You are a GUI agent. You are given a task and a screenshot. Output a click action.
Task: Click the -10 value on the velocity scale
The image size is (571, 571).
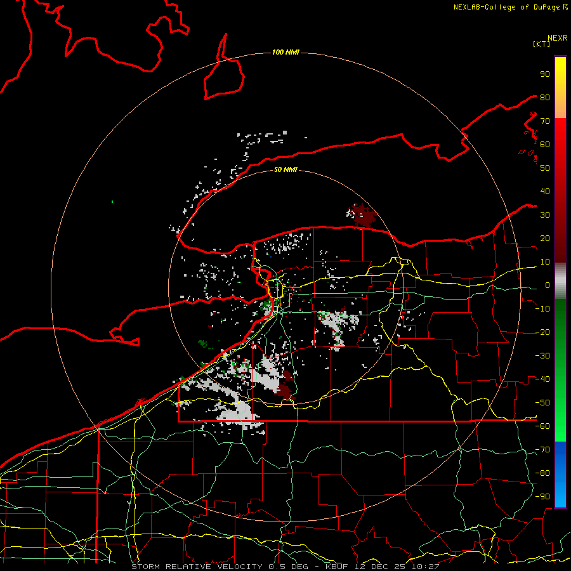[542, 309]
